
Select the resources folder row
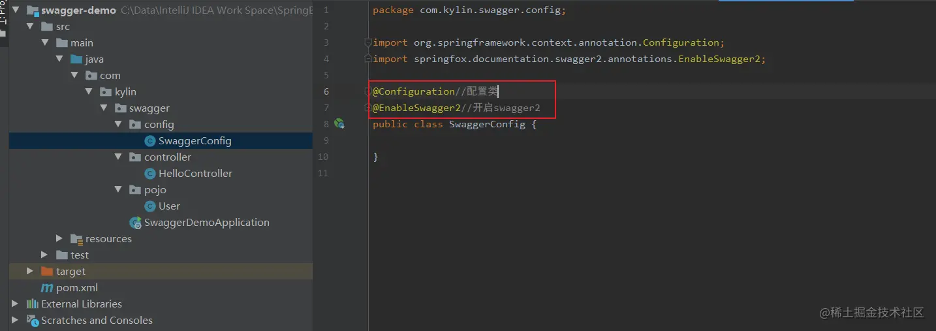coord(161,239)
